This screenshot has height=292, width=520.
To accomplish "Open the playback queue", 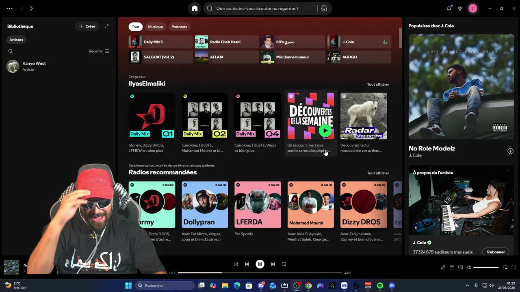I will [452, 268].
